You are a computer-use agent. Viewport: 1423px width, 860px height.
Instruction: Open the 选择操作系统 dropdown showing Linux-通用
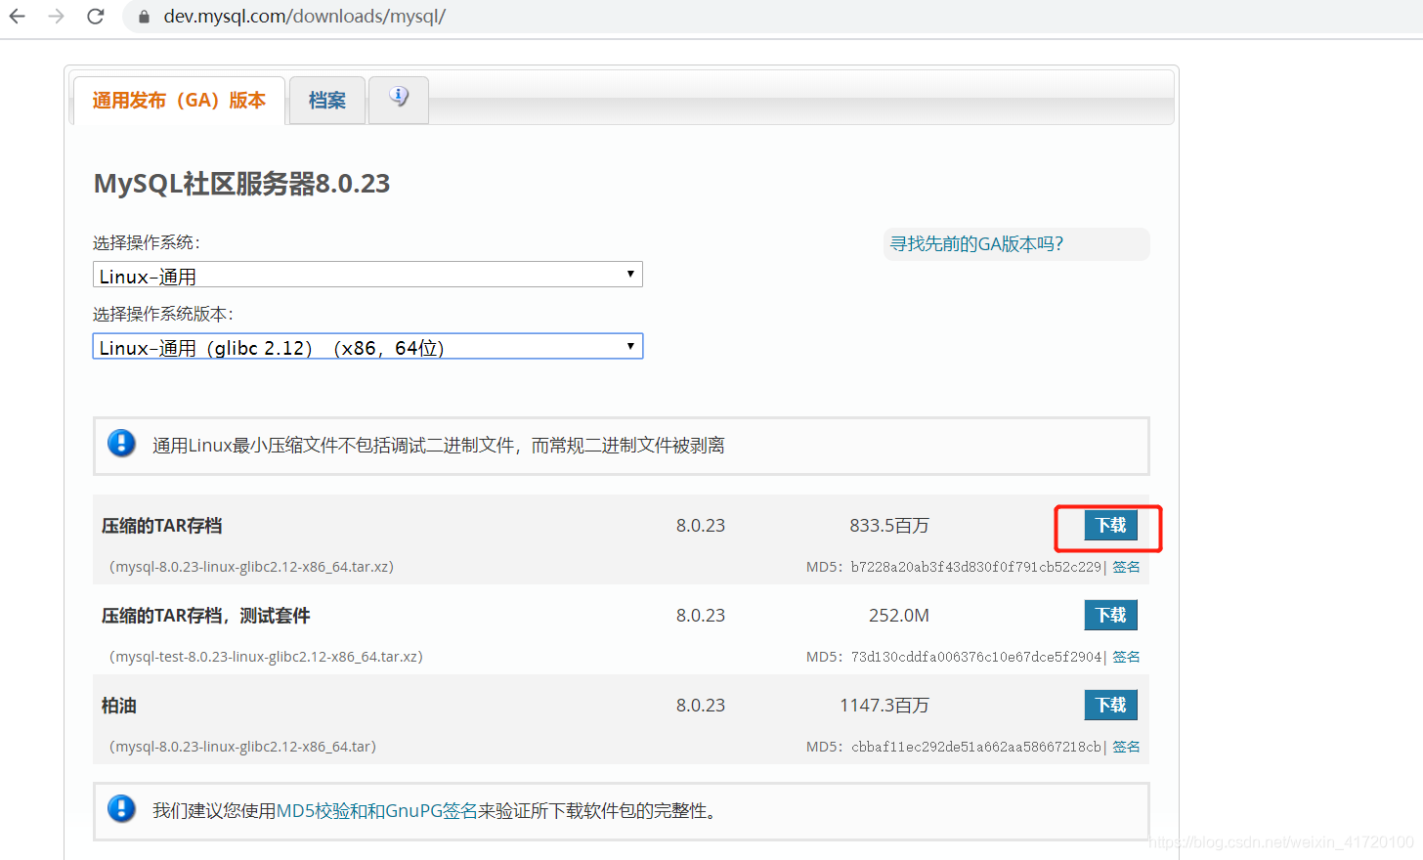point(367,275)
